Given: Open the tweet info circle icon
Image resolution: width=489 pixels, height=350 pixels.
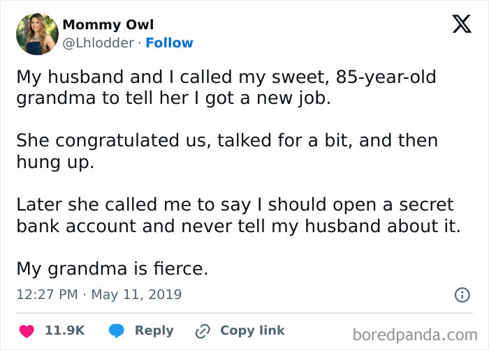Looking at the screenshot, I should [462, 295].
